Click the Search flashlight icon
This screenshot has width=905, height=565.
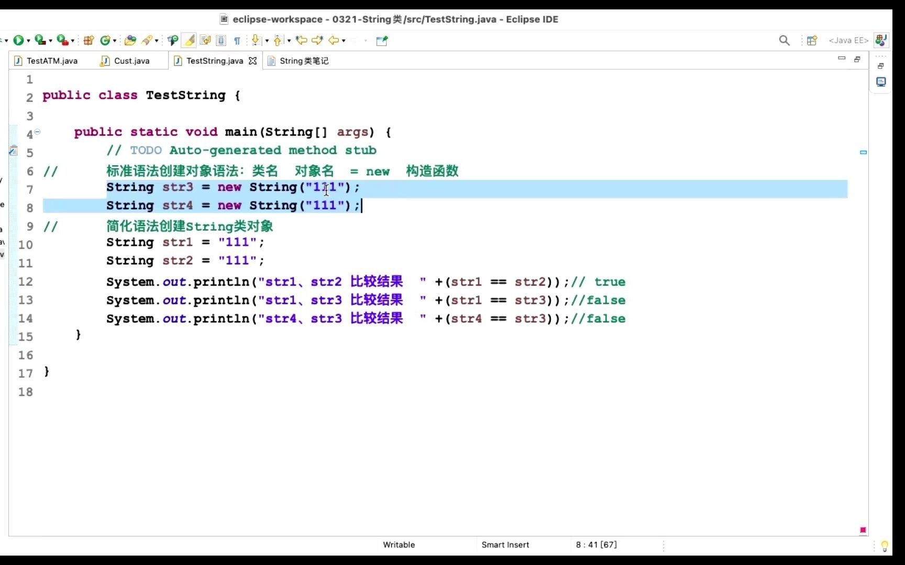point(147,40)
